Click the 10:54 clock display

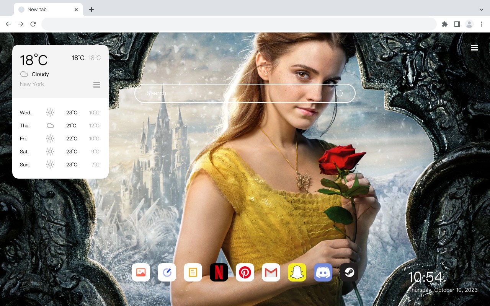(425, 277)
